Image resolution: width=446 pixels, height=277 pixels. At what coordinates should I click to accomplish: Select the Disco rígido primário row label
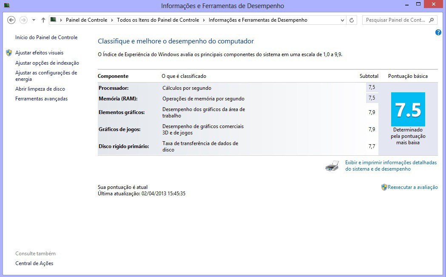pyautogui.click(x=124, y=146)
